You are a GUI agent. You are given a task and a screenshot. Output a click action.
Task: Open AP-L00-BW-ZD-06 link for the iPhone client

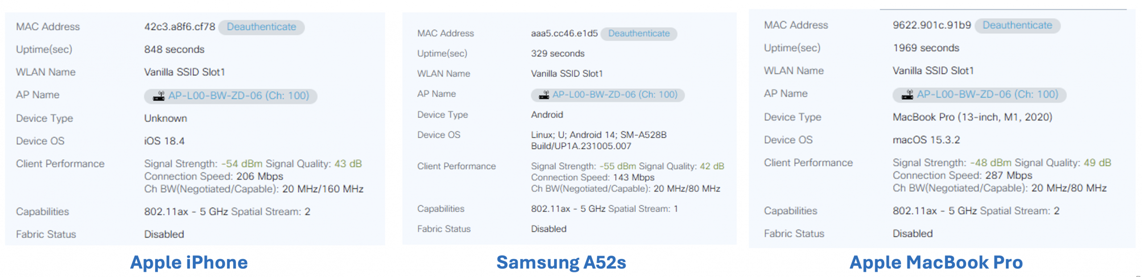(239, 96)
